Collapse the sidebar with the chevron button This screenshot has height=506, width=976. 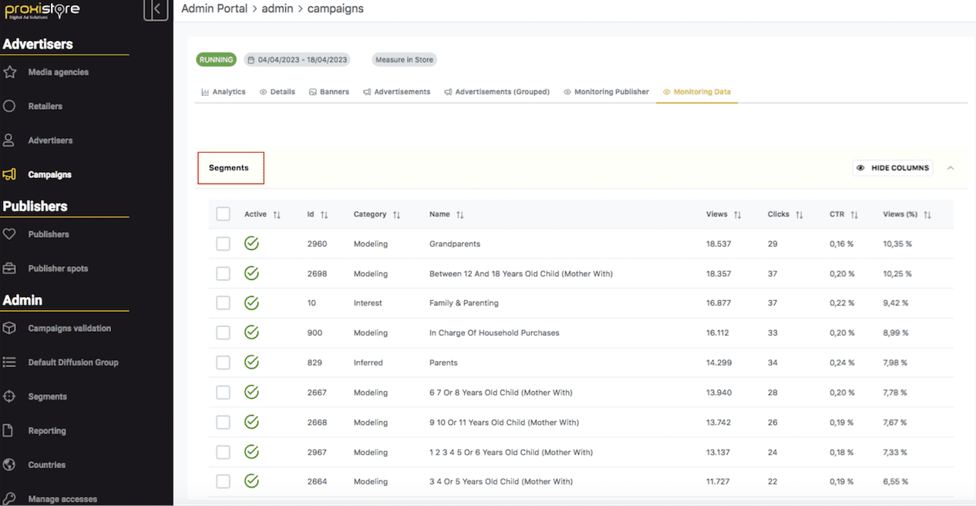(x=156, y=9)
